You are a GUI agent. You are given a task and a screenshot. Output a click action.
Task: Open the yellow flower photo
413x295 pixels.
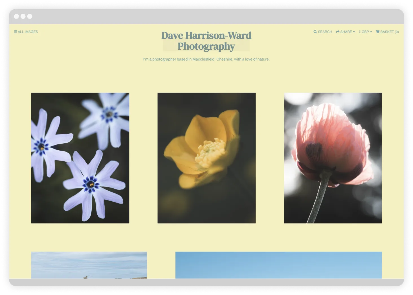coord(206,158)
